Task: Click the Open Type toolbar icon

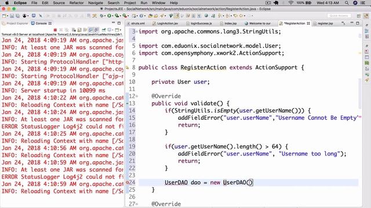Action: (x=150, y=16)
